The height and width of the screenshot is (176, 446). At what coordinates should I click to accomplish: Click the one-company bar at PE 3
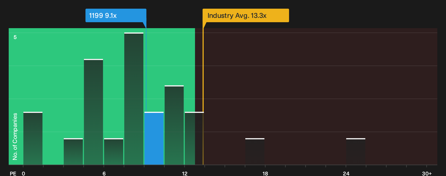[73, 152]
